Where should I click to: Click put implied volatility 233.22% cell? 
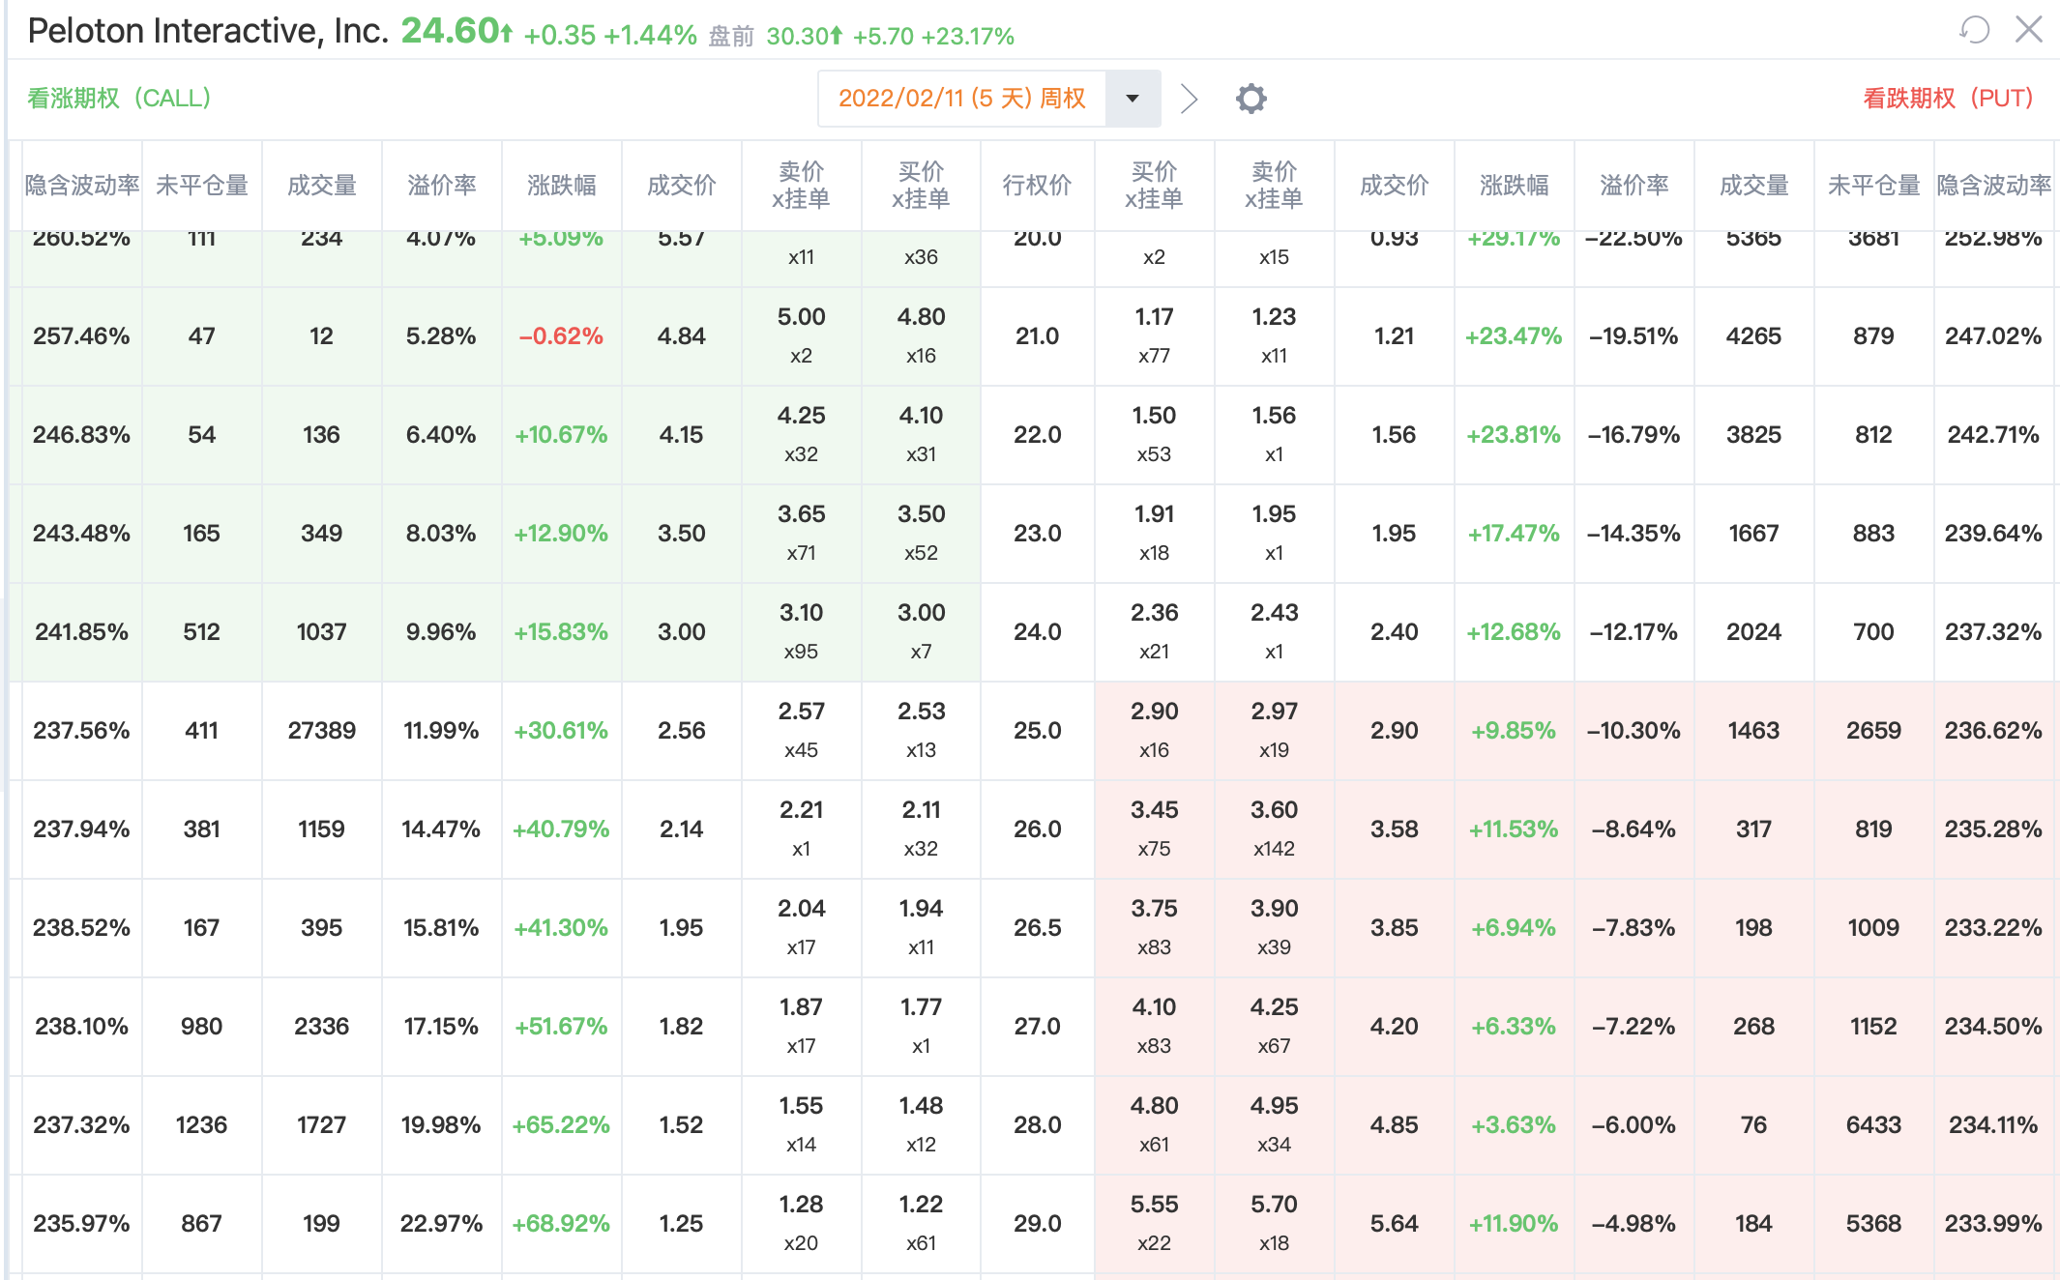[x=1993, y=927]
